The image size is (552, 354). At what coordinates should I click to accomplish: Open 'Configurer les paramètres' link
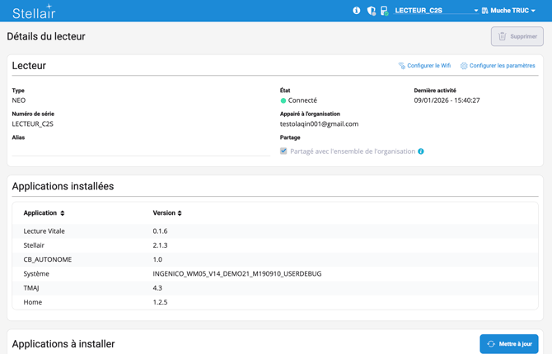[x=502, y=66]
